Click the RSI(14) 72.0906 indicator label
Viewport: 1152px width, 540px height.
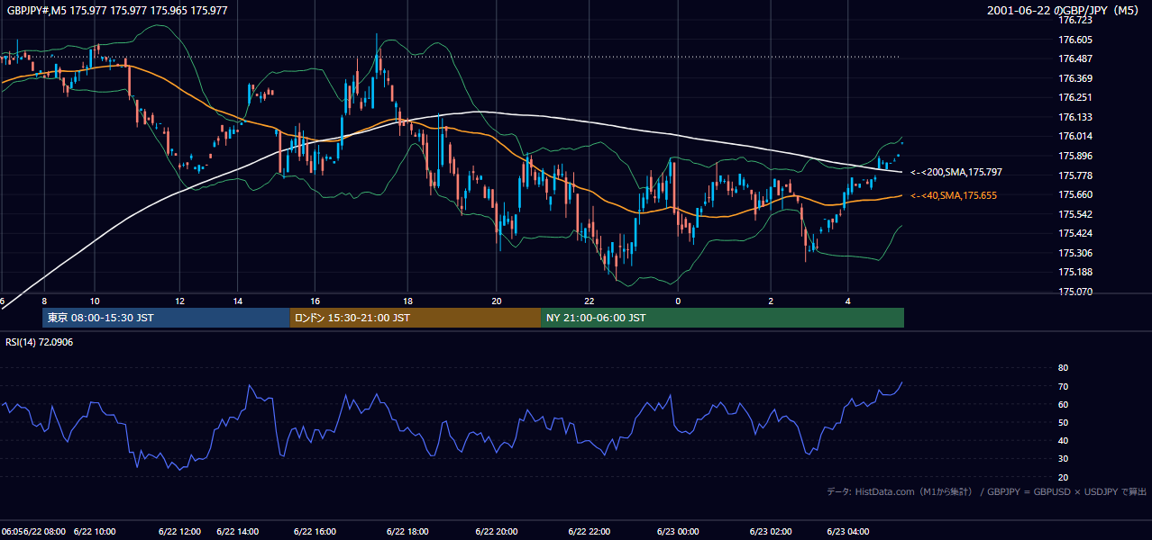click(40, 342)
